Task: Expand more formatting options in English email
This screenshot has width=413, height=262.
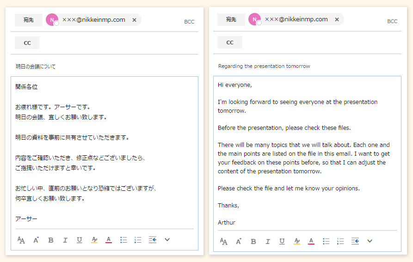Action: pos(370,241)
